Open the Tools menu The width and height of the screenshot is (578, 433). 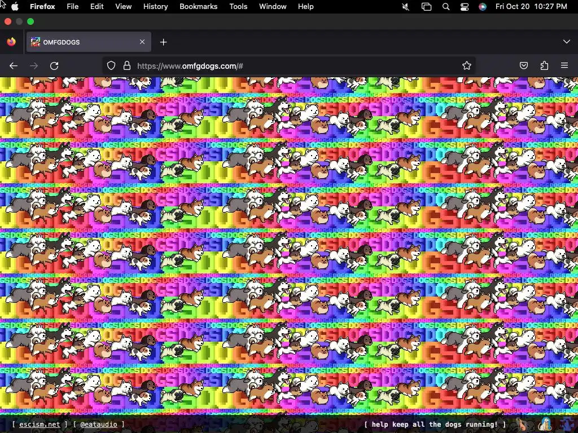point(238,7)
